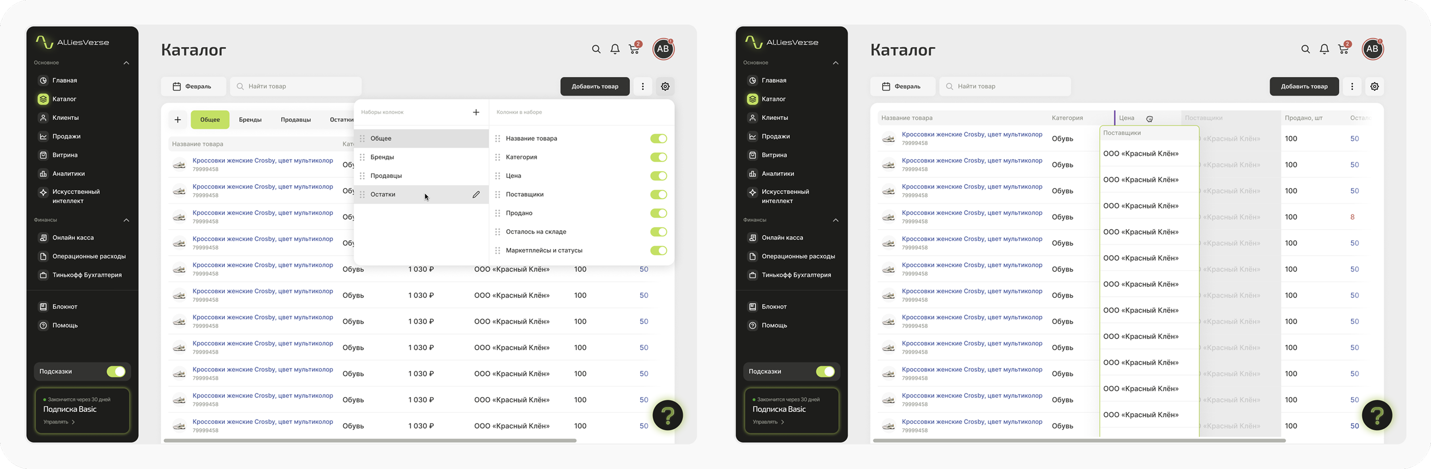
Task: Open Искусственный интеллект in left screen sidebar
Action: click(69, 196)
